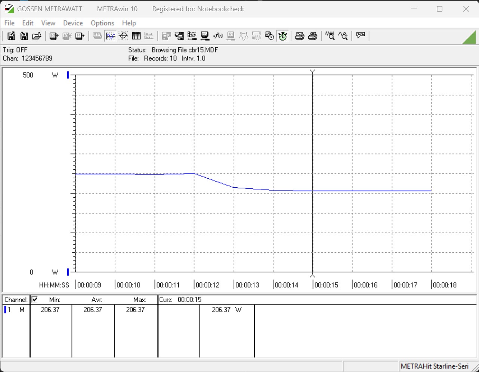Open the View menu
This screenshot has height=372, width=479.
[48, 23]
